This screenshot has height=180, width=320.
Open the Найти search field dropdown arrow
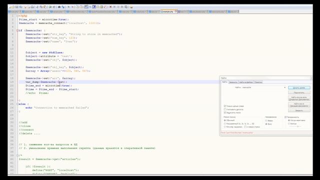pyautogui.click(x=284, y=87)
